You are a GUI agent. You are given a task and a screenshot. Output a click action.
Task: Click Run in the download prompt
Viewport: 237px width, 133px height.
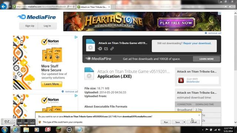(x=166, y=122)
